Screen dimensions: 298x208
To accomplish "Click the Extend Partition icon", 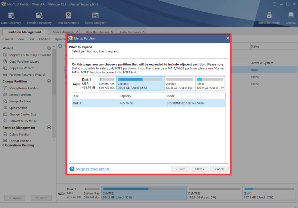I will [5, 95].
